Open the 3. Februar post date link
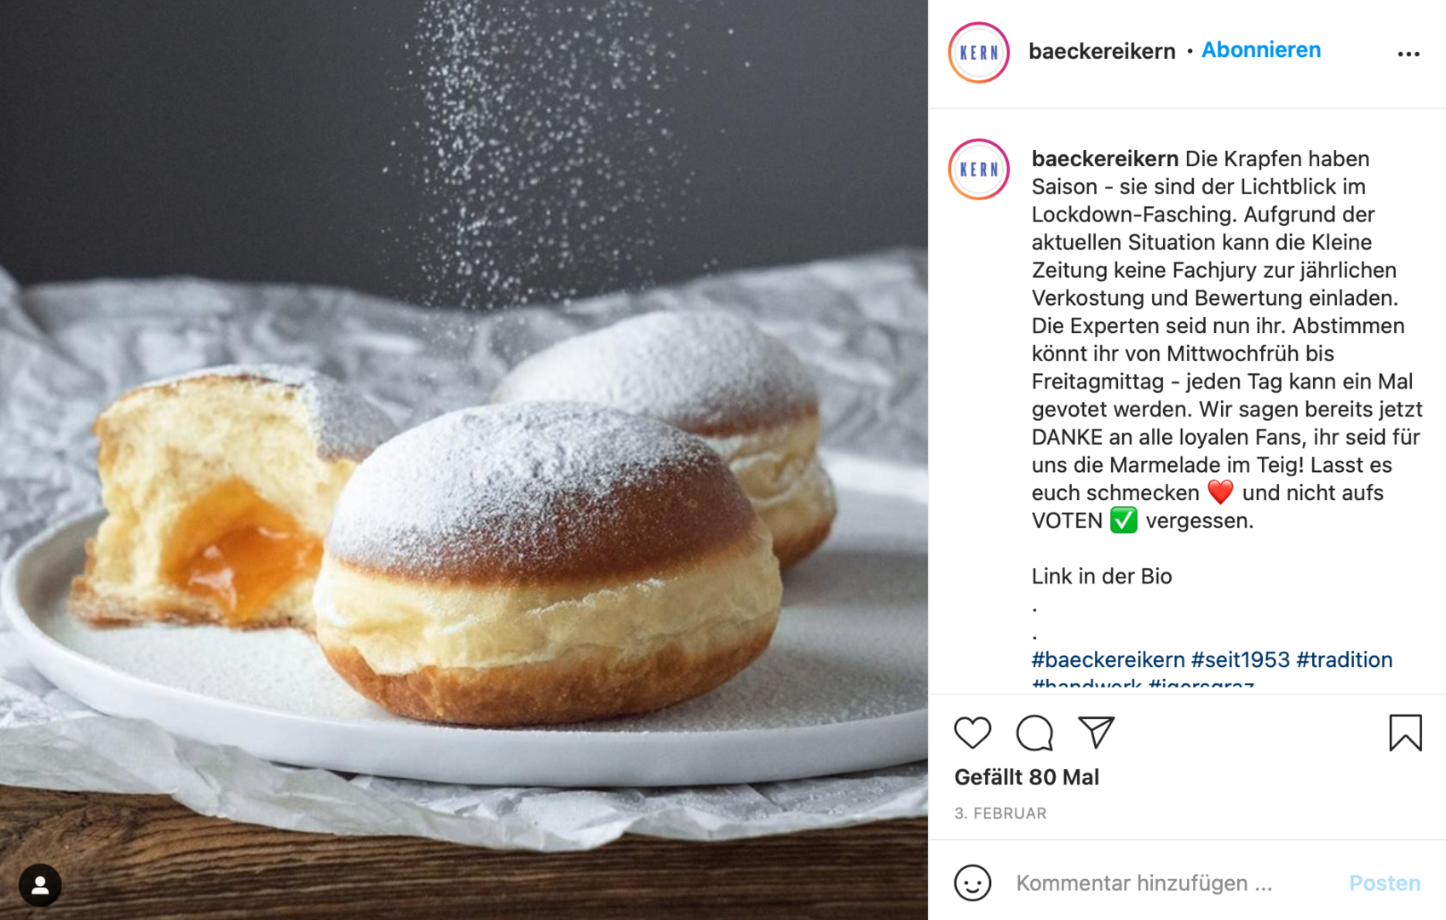This screenshot has height=920, width=1446. (x=1000, y=814)
